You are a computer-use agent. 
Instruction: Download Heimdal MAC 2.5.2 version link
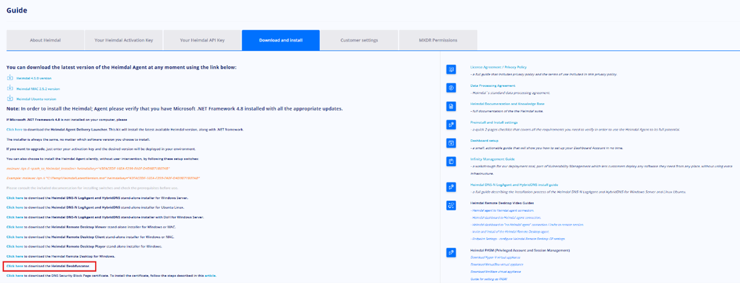[38, 88]
